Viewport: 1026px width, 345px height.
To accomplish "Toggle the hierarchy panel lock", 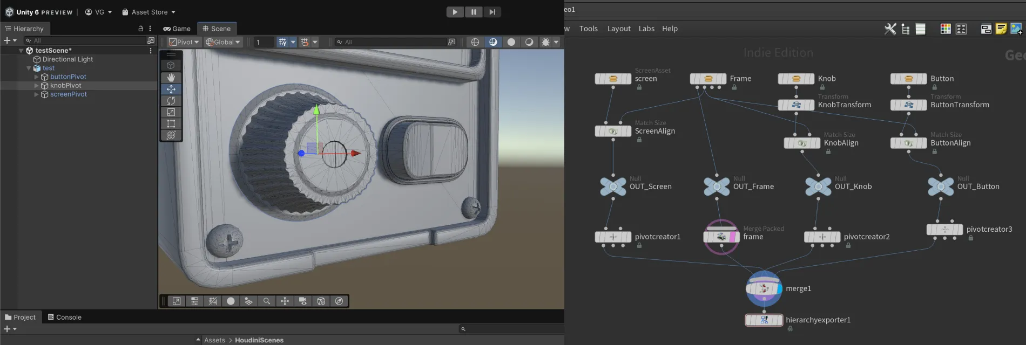I will [x=141, y=29].
